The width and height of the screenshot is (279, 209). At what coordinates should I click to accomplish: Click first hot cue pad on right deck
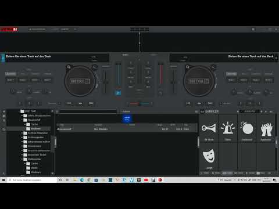click(231, 80)
